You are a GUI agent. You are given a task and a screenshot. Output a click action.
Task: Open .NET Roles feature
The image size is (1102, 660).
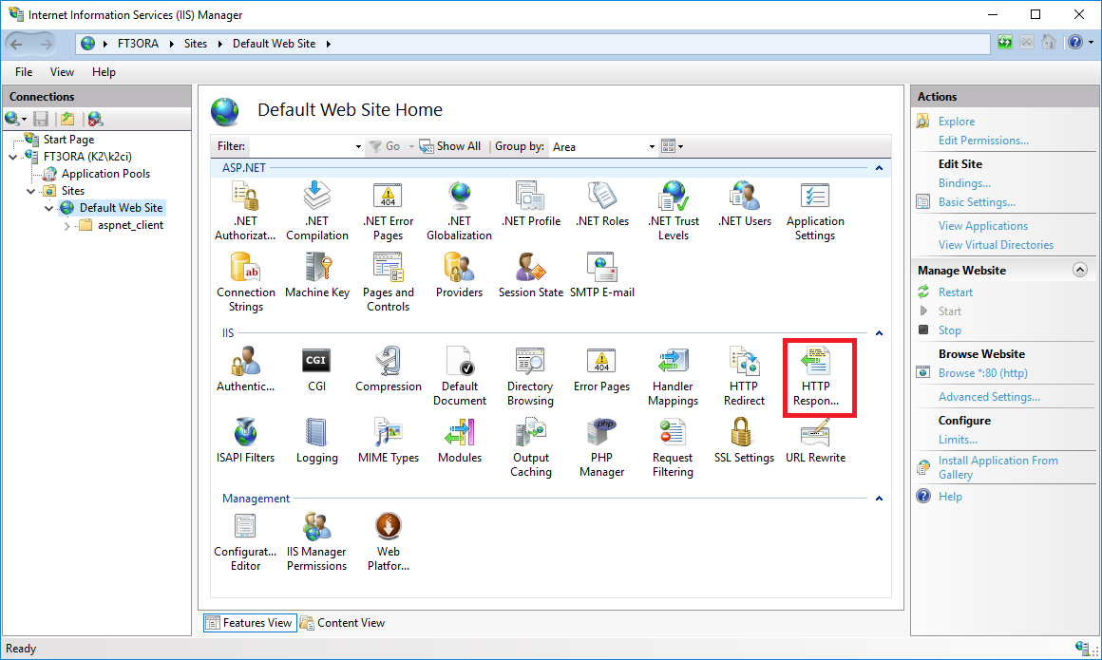[x=602, y=204]
